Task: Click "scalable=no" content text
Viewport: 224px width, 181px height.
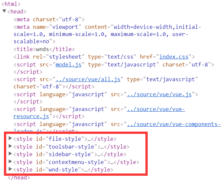Action: [x=31, y=41]
